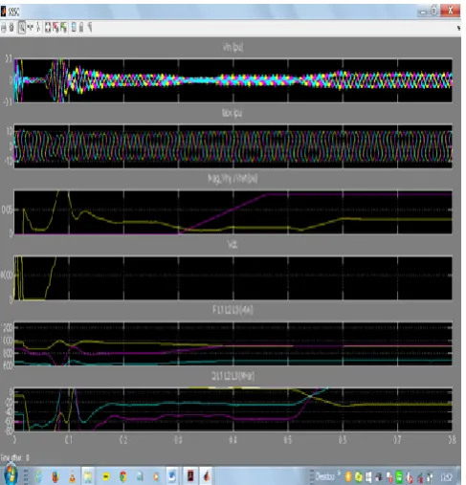466x485 pixels.
Task: Toggle the axes selection lock icon
Action: click(81, 28)
